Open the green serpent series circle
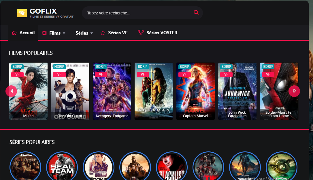 [282, 166]
